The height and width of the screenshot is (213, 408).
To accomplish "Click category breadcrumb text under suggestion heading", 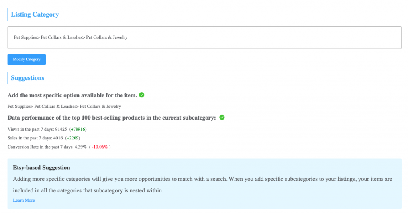I will [64, 106].
